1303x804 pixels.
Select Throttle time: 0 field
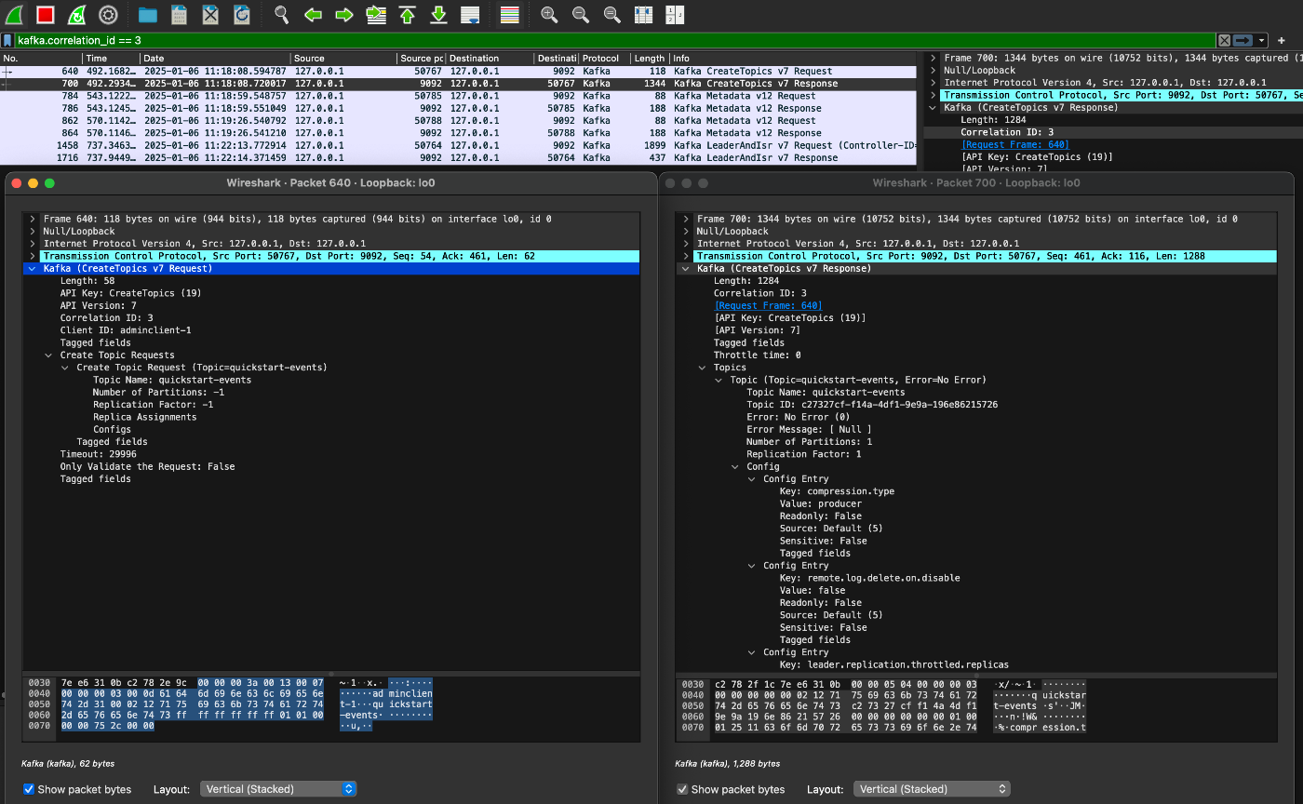pos(757,355)
